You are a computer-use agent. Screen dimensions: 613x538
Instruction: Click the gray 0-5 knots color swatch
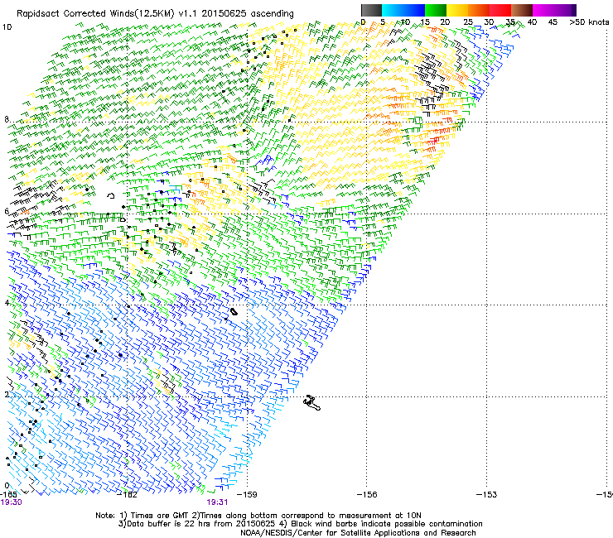coord(371,10)
